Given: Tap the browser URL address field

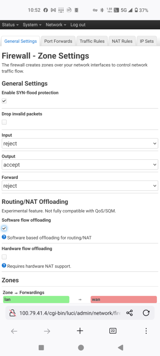Looking at the screenshot, I should tap(70, 313).
